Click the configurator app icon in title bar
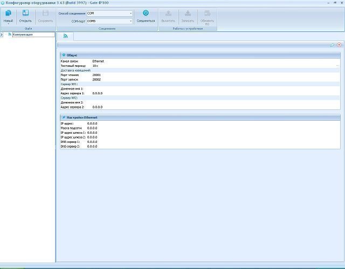 tap(3, 3)
